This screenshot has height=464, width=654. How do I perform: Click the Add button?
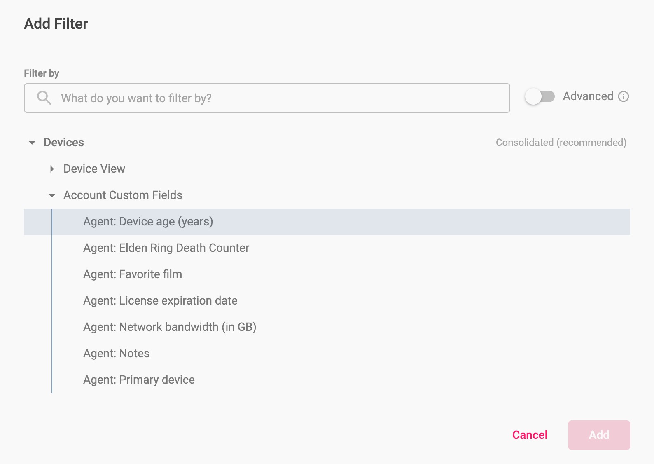point(599,435)
